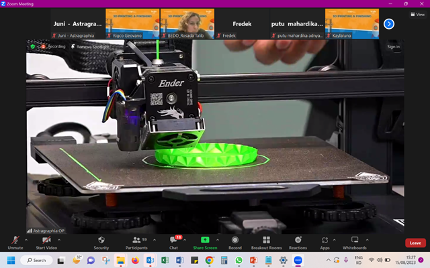Expand arrow next to Chat
Screen dimensions: 430x268
click(185, 240)
